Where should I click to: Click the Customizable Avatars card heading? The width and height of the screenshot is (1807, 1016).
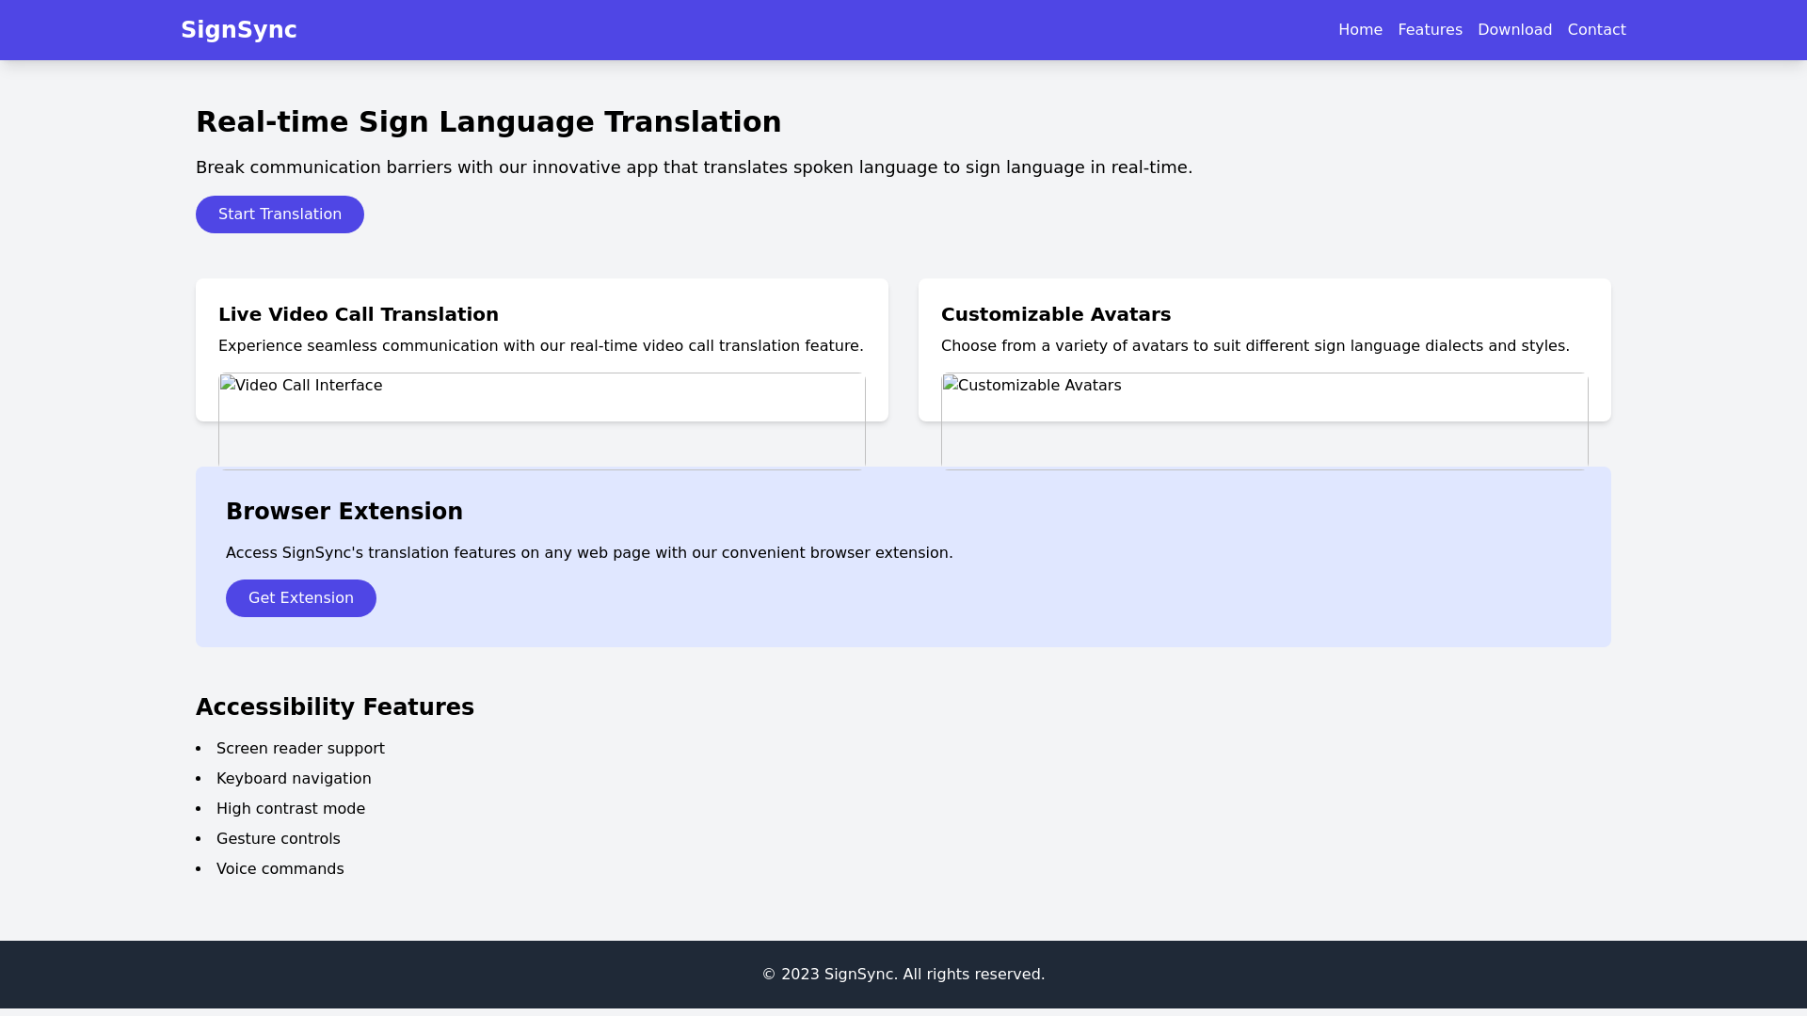click(1055, 314)
